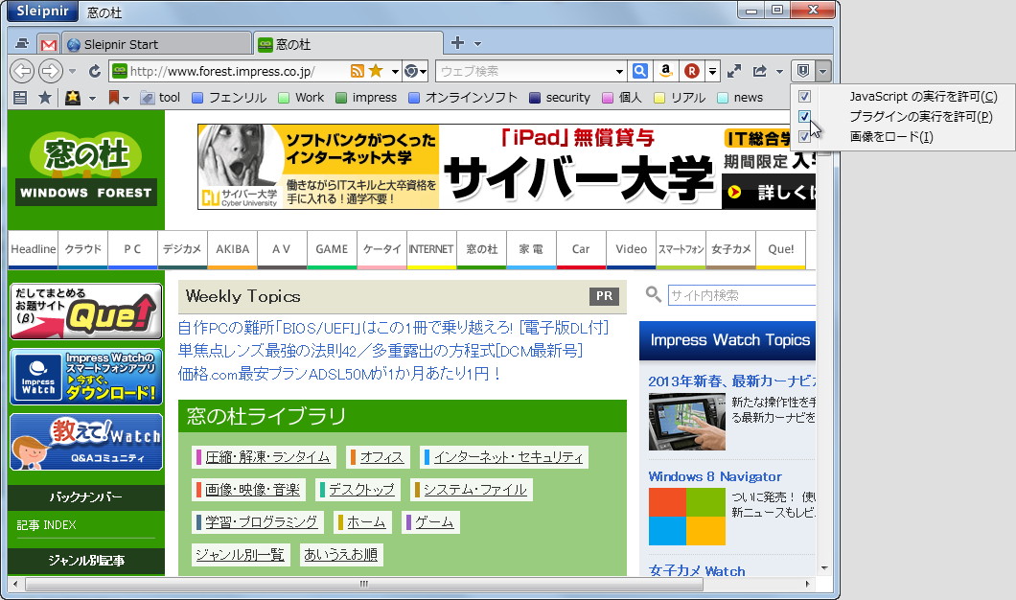Select the Rakuten search icon
Screen dimensions: 1016x600
coord(692,70)
